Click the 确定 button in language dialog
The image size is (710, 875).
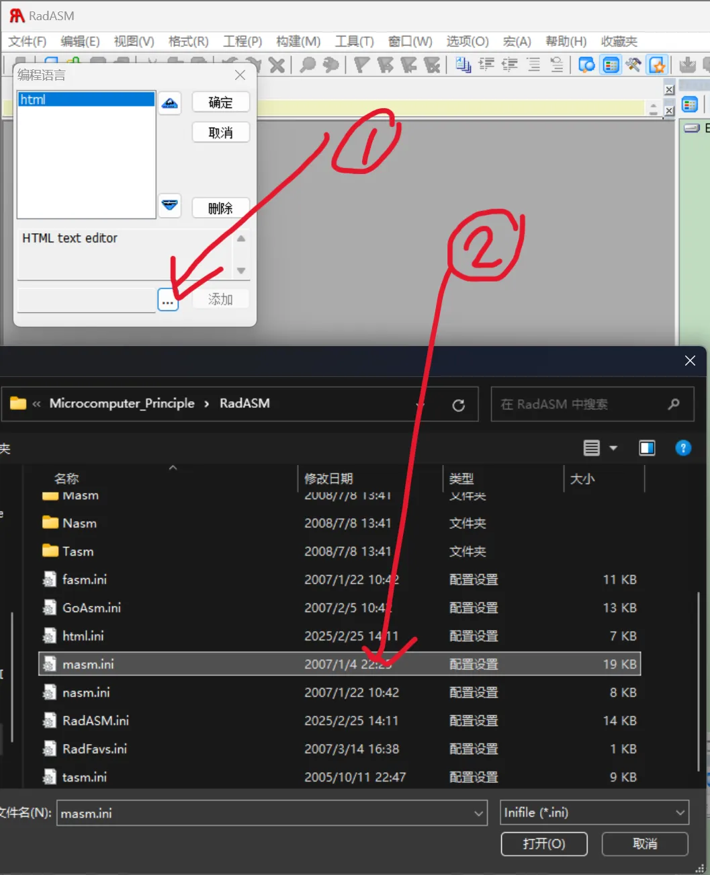(x=220, y=102)
